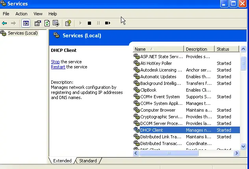Click the vertical scrollbar down arrow

[x=243, y=146]
